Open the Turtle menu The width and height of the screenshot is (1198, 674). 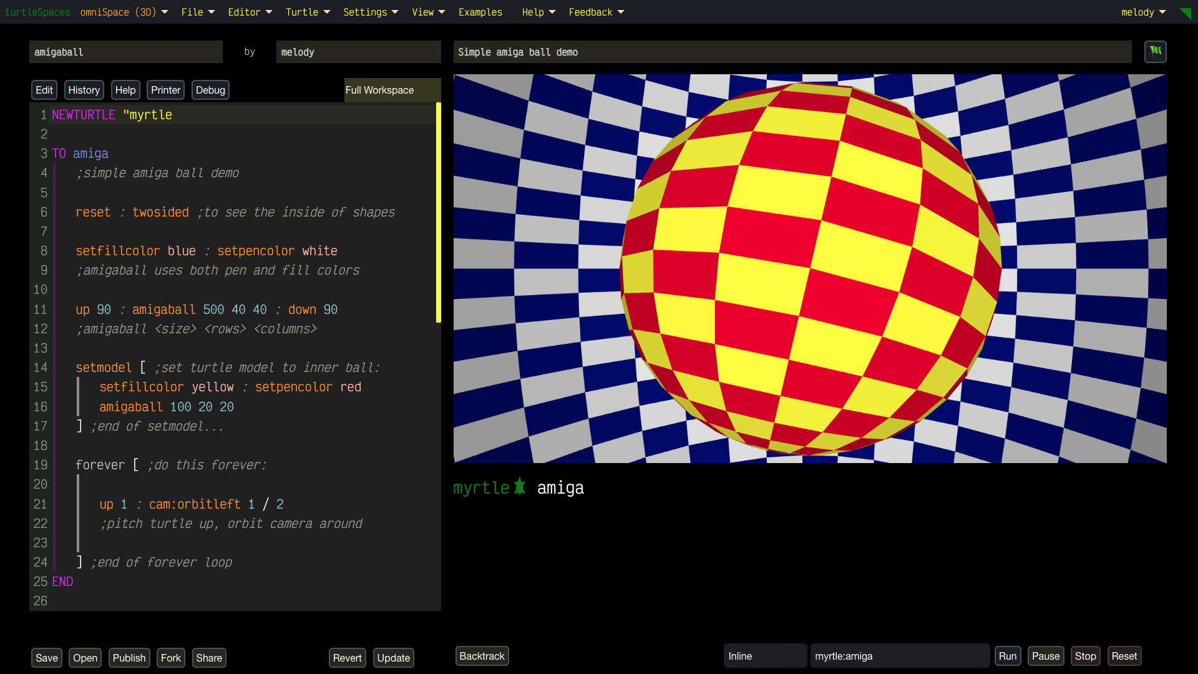(308, 12)
